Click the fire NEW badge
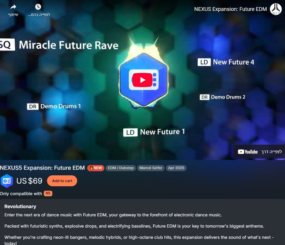285x245 pixels. click(x=96, y=168)
